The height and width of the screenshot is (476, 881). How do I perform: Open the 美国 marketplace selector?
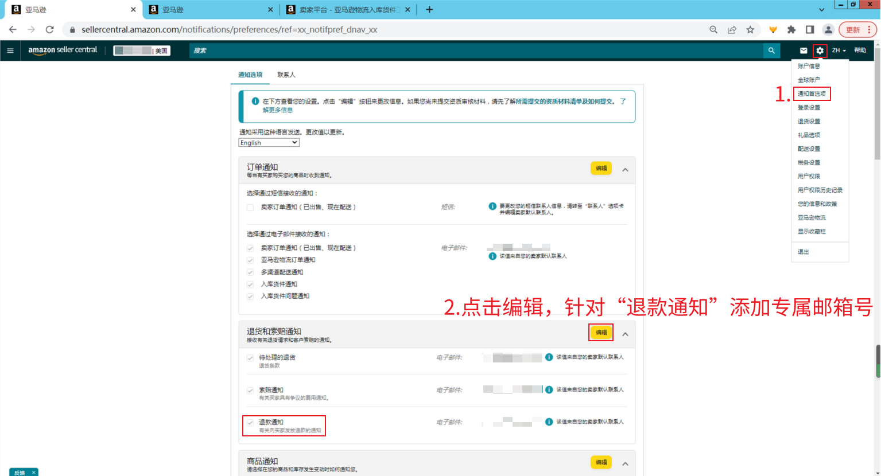pyautogui.click(x=142, y=50)
